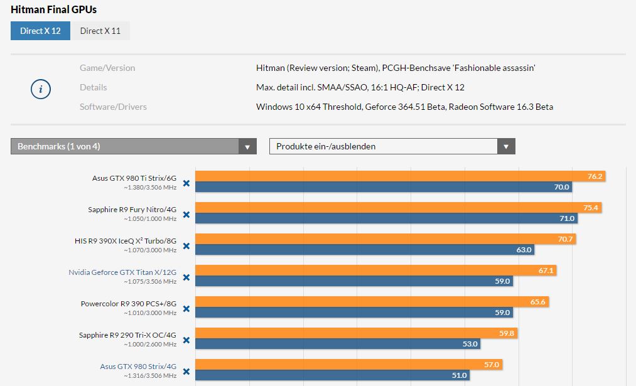Open the Produkte ein-/ausblenden dropdown
Viewport: 636px width, 386px height.
392,146
